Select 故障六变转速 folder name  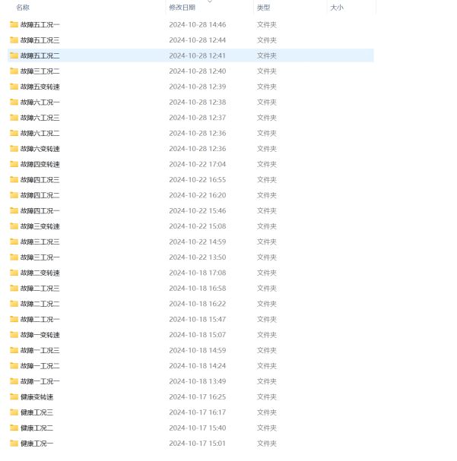(x=40, y=149)
